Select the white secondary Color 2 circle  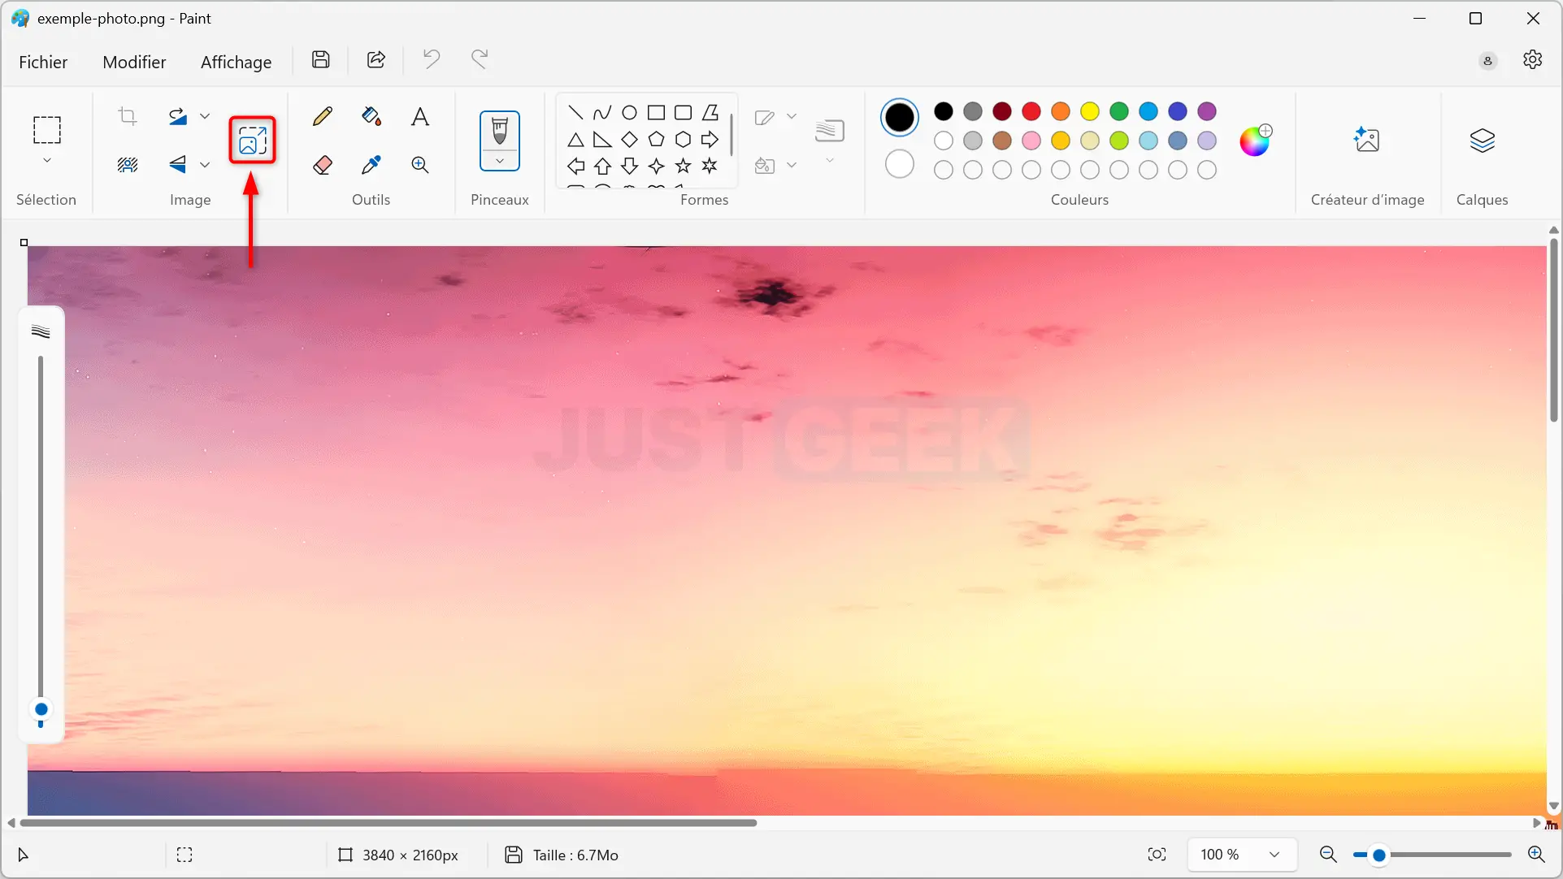tap(899, 165)
